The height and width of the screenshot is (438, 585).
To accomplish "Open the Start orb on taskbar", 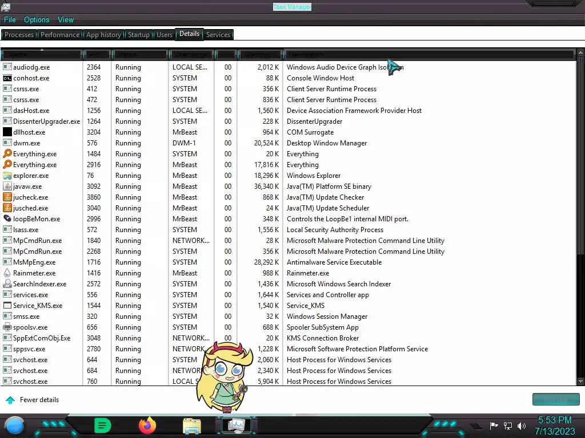I will [15, 425].
